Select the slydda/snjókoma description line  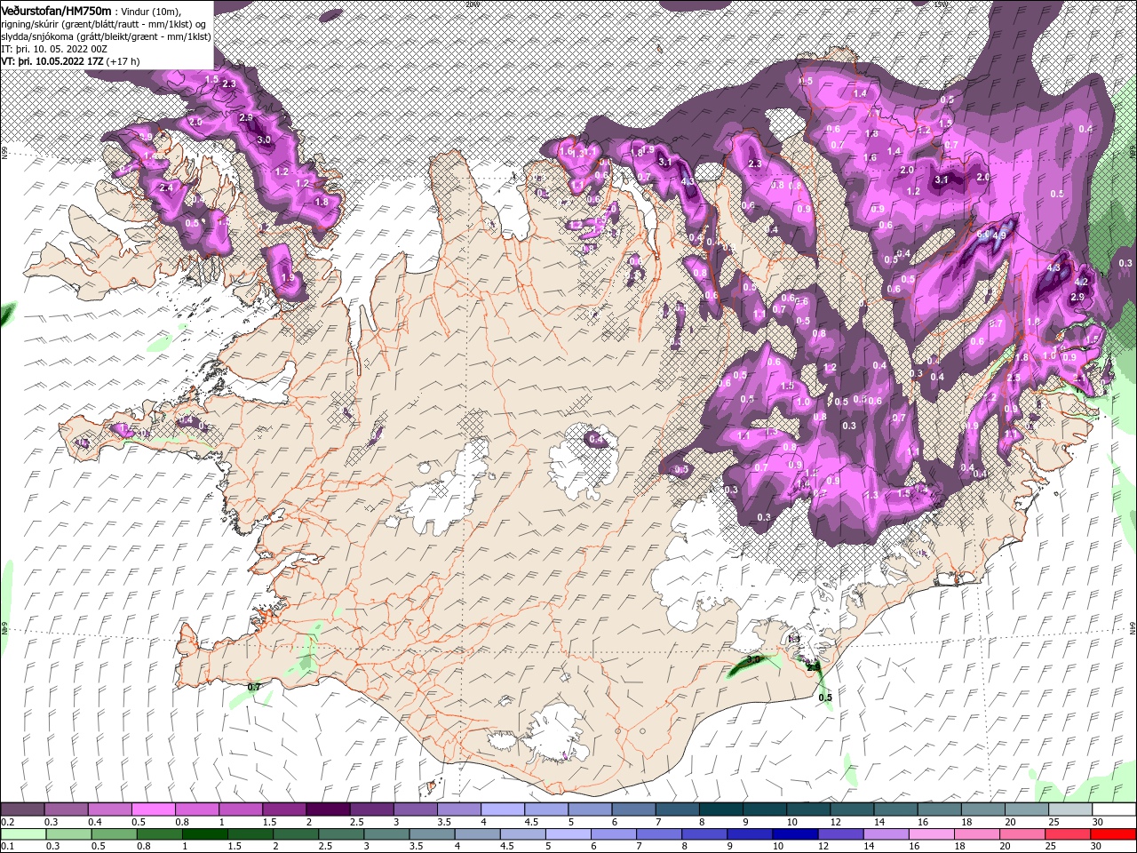[106, 36]
